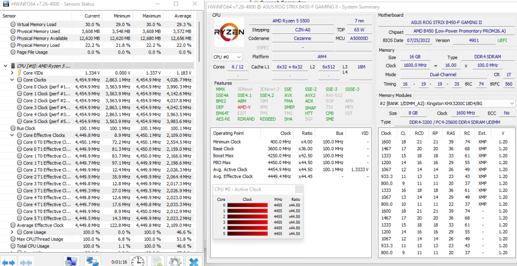517x266 pixels.
Task: Click the sensor icon next to Bus Clock
Action: (13, 129)
